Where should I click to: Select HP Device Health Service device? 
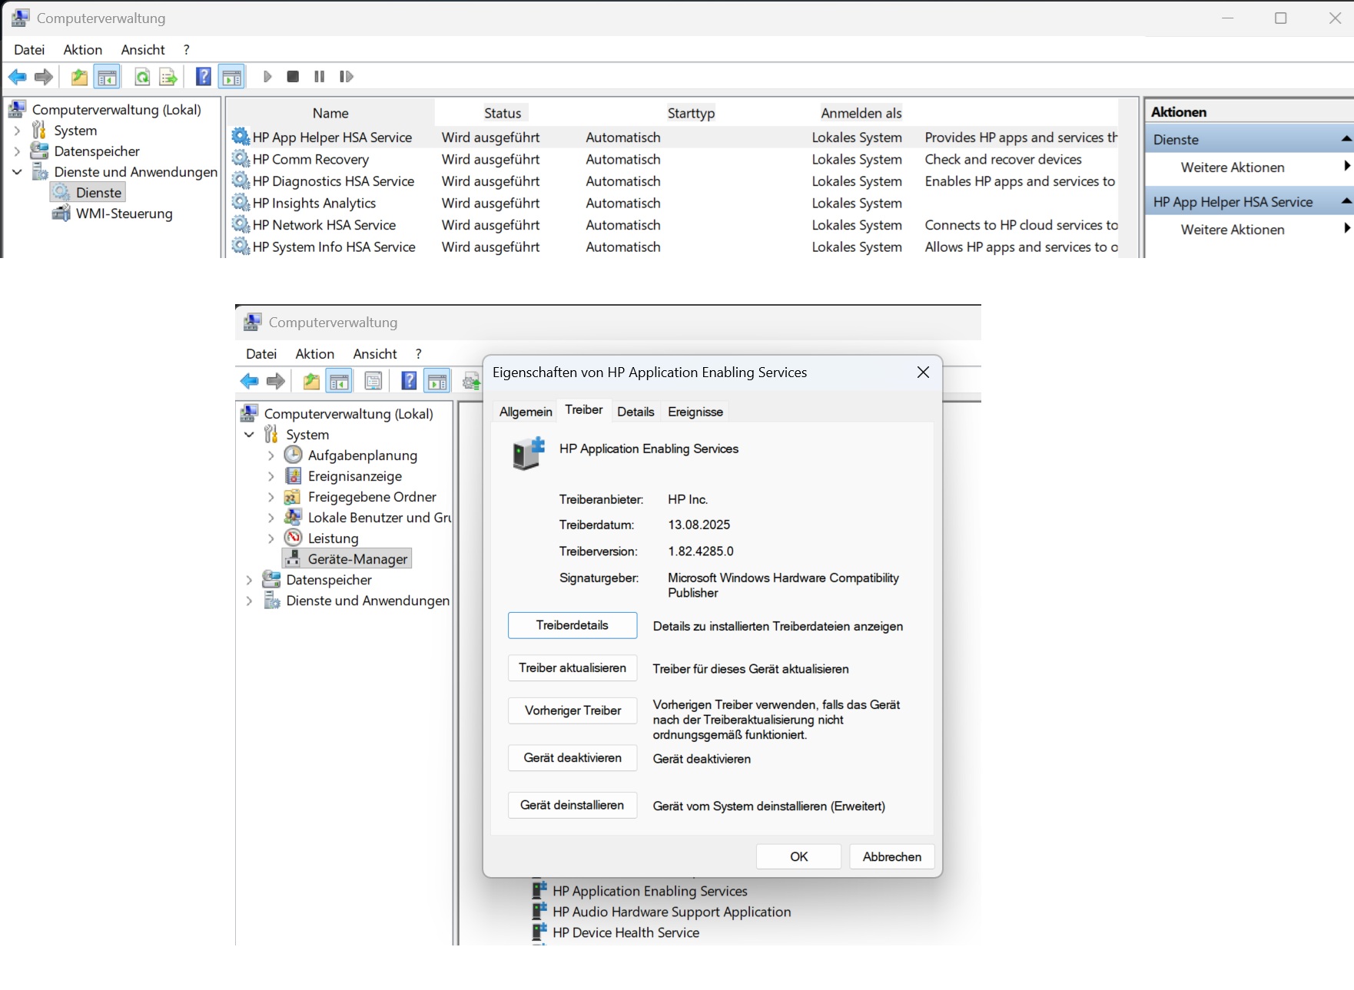(x=616, y=932)
